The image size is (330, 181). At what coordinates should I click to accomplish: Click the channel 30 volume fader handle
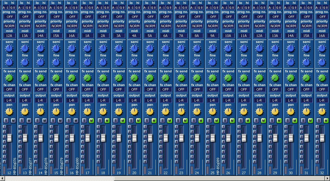point(291,138)
